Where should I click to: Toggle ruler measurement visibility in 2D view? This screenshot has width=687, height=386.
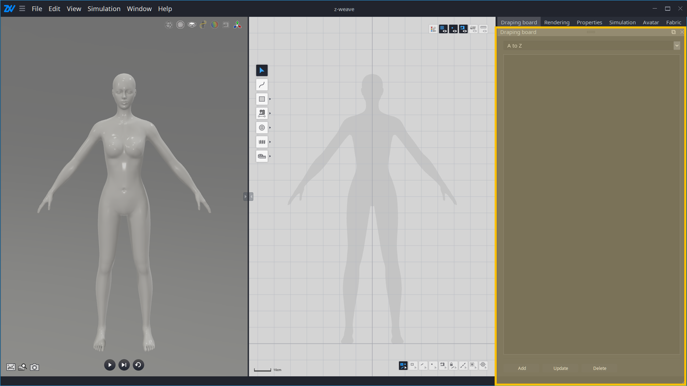[483, 29]
